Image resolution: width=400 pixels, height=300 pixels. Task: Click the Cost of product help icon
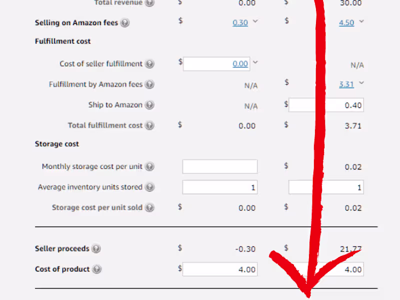(96, 269)
